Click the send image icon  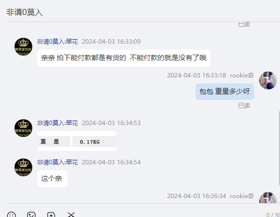[31, 215]
